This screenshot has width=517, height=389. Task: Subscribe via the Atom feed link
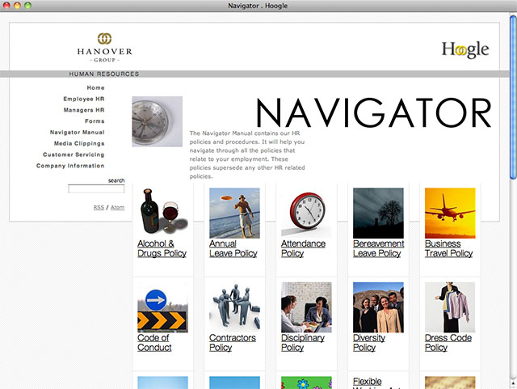point(117,207)
